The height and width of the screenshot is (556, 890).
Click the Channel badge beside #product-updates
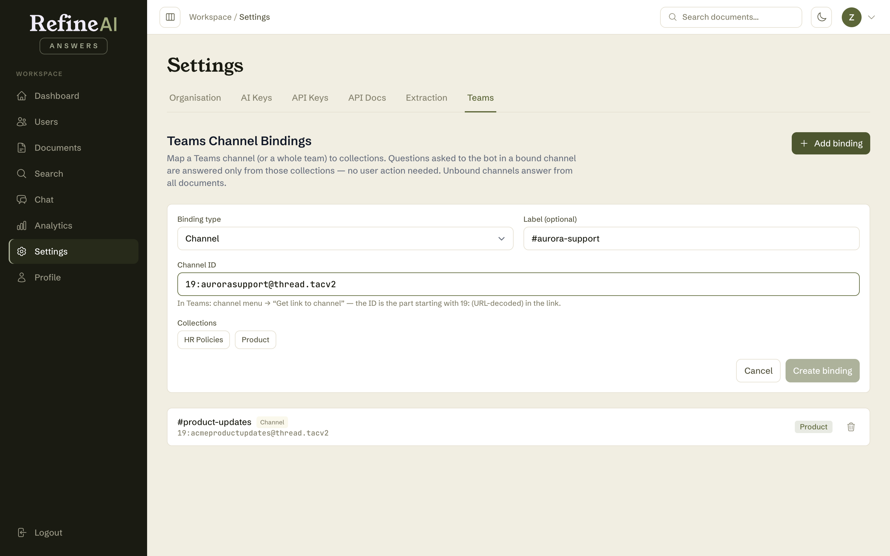[x=272, y=422]
